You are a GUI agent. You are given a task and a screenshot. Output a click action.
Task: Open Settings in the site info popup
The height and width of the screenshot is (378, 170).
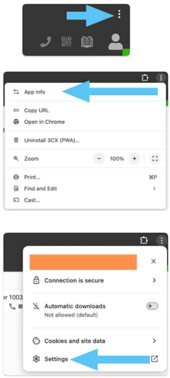click(56, 359)
